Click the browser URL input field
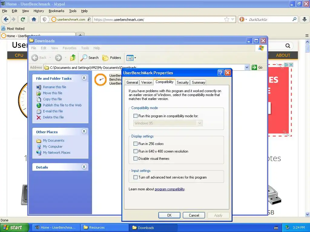 click(158, 19)
